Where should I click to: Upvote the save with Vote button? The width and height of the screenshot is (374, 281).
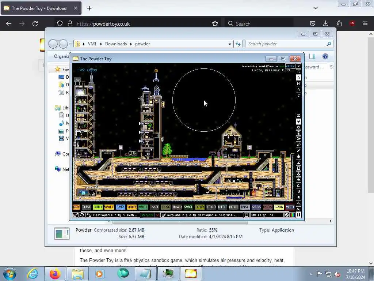[x=148, y=215]
